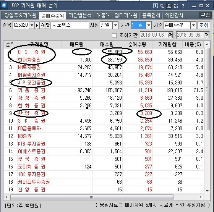Open help via question mark icon
This screenshot has height=212, width=214.
point(183,6)
